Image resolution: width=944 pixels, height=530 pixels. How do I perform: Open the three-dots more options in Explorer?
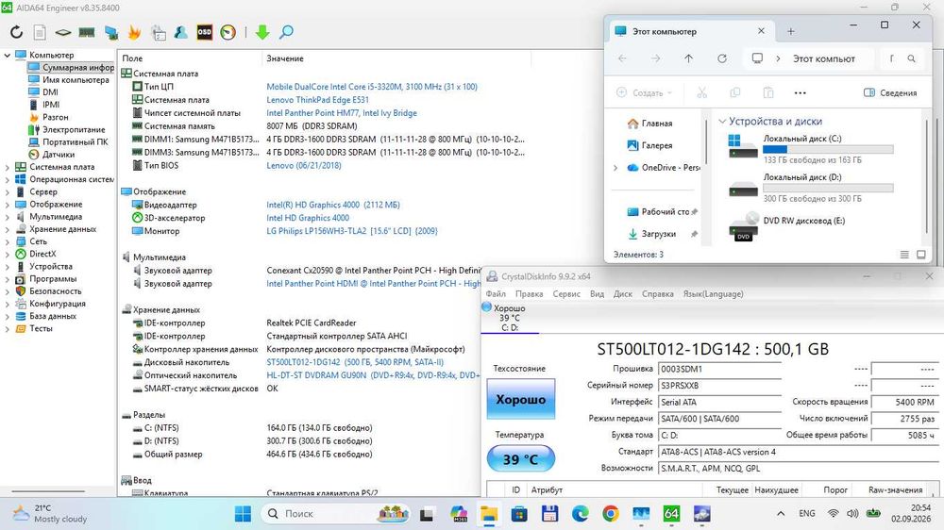(801, 92)
